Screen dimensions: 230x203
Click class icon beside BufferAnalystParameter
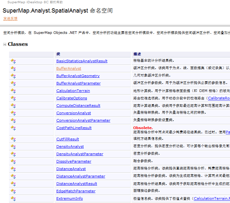[x=13, y=83]
